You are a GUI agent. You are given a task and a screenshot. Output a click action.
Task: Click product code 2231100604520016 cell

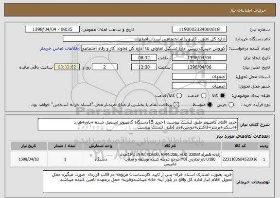click(x=240, y=159)
